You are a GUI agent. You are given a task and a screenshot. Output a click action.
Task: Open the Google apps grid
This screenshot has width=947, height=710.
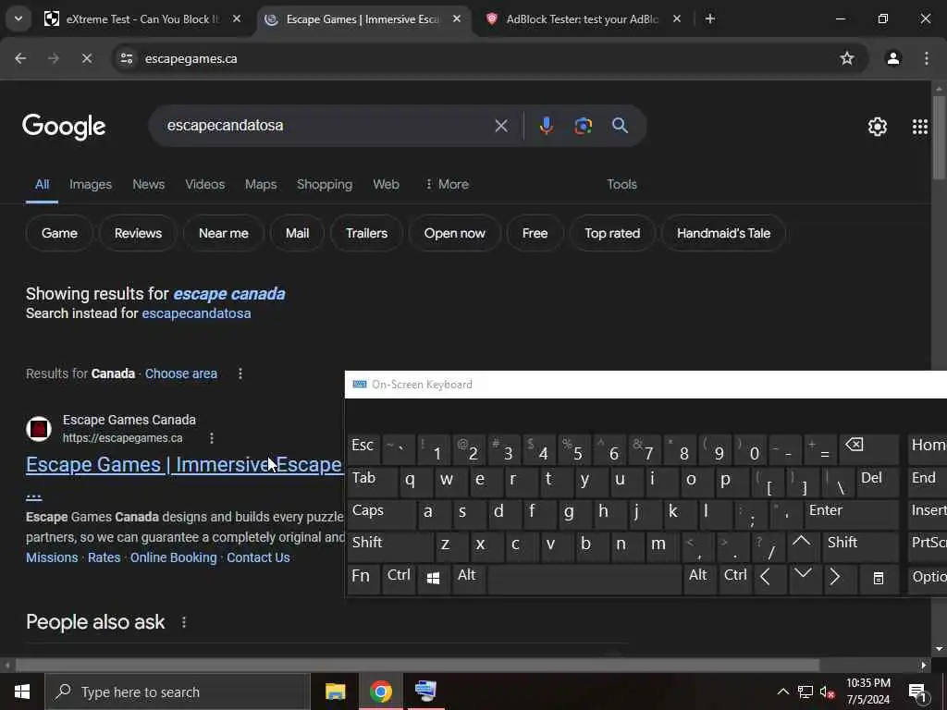pos(920,126)
